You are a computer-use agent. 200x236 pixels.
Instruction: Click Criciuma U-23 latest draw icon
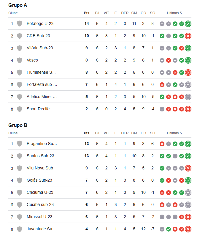188,193
